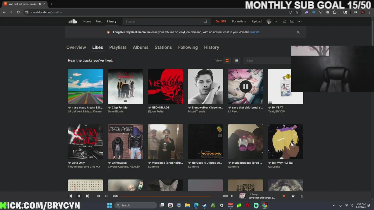The height and width of the screenshot is (210, 374).
Task: Switch to the Stations tab
Action: coord(163,47)
